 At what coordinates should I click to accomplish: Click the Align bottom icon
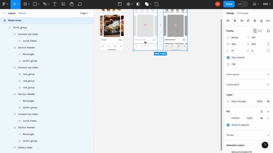[x=261, y=21]
